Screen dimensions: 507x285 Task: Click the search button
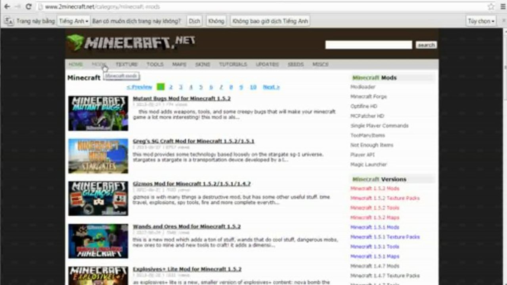coord(426,45)
